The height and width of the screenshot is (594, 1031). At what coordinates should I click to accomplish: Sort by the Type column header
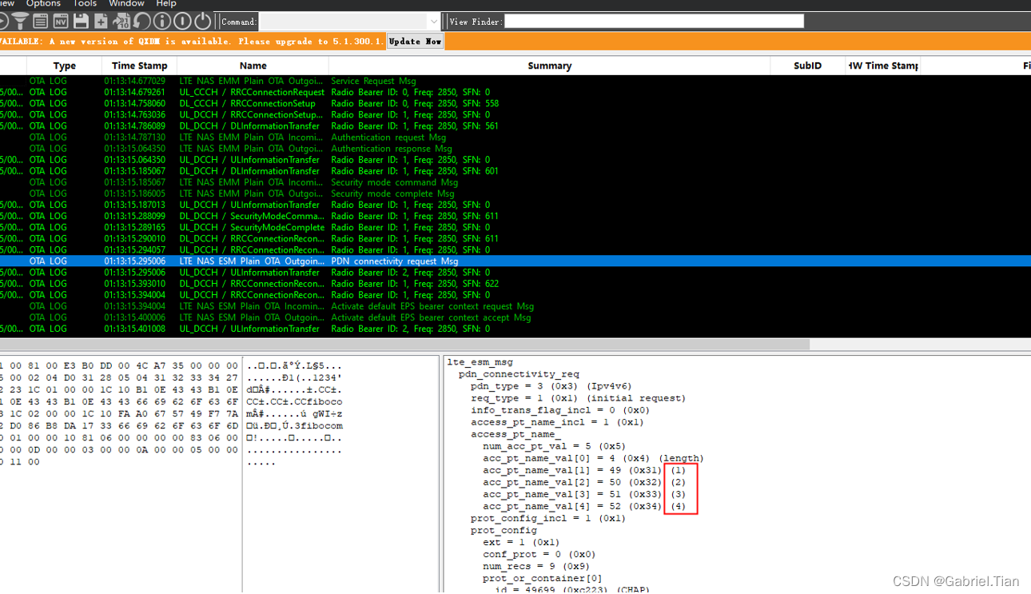pos(65,66)
